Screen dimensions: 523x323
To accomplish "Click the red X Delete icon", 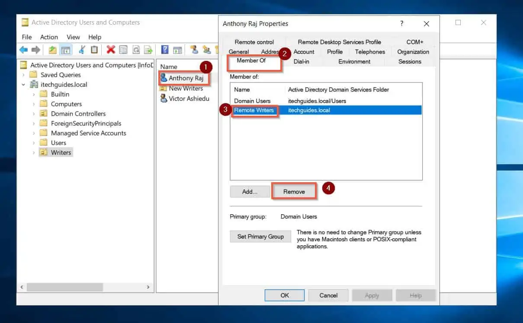I will (111, 50).
